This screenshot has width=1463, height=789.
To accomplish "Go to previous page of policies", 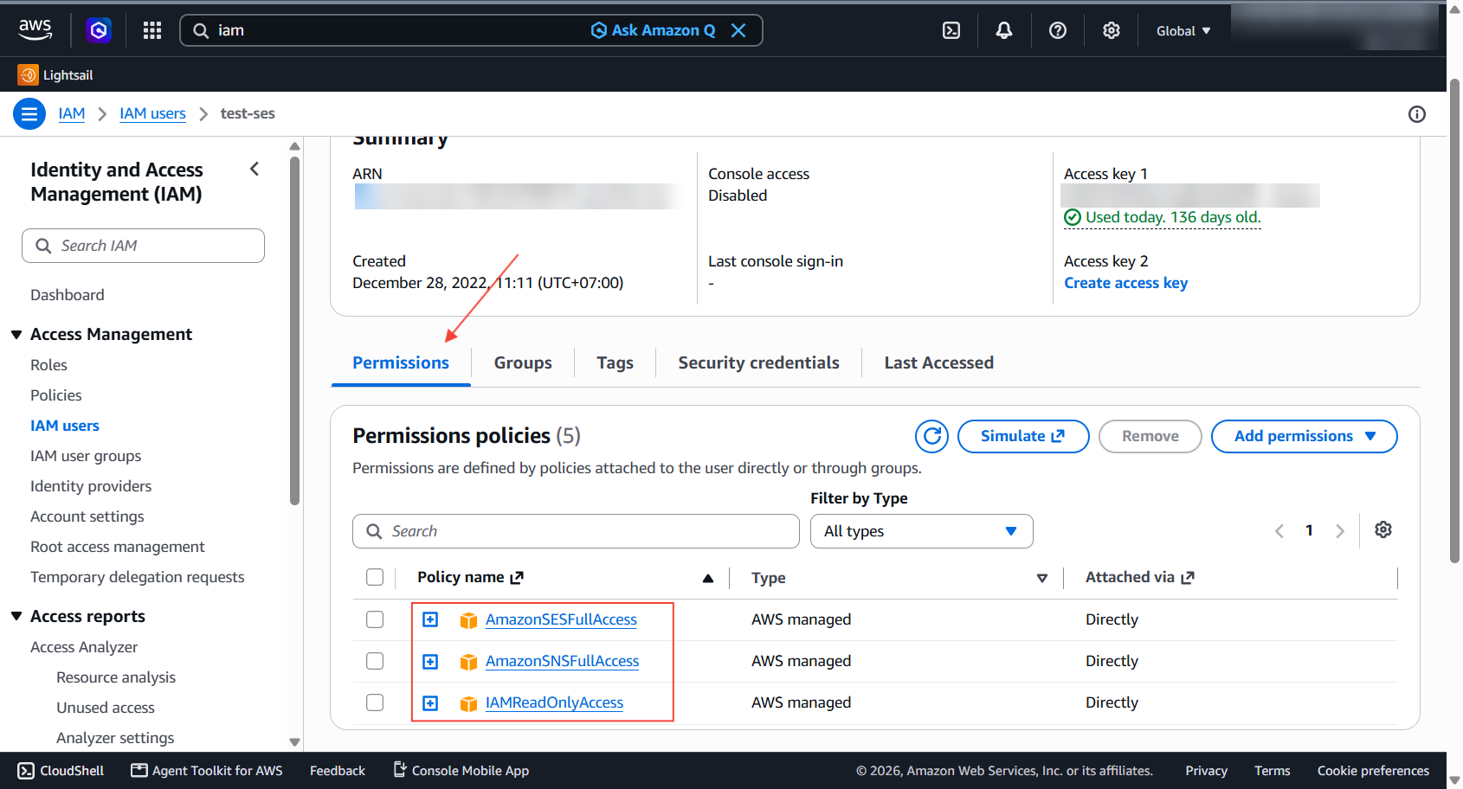I will pyautogui.click(x=1279, y=531).
